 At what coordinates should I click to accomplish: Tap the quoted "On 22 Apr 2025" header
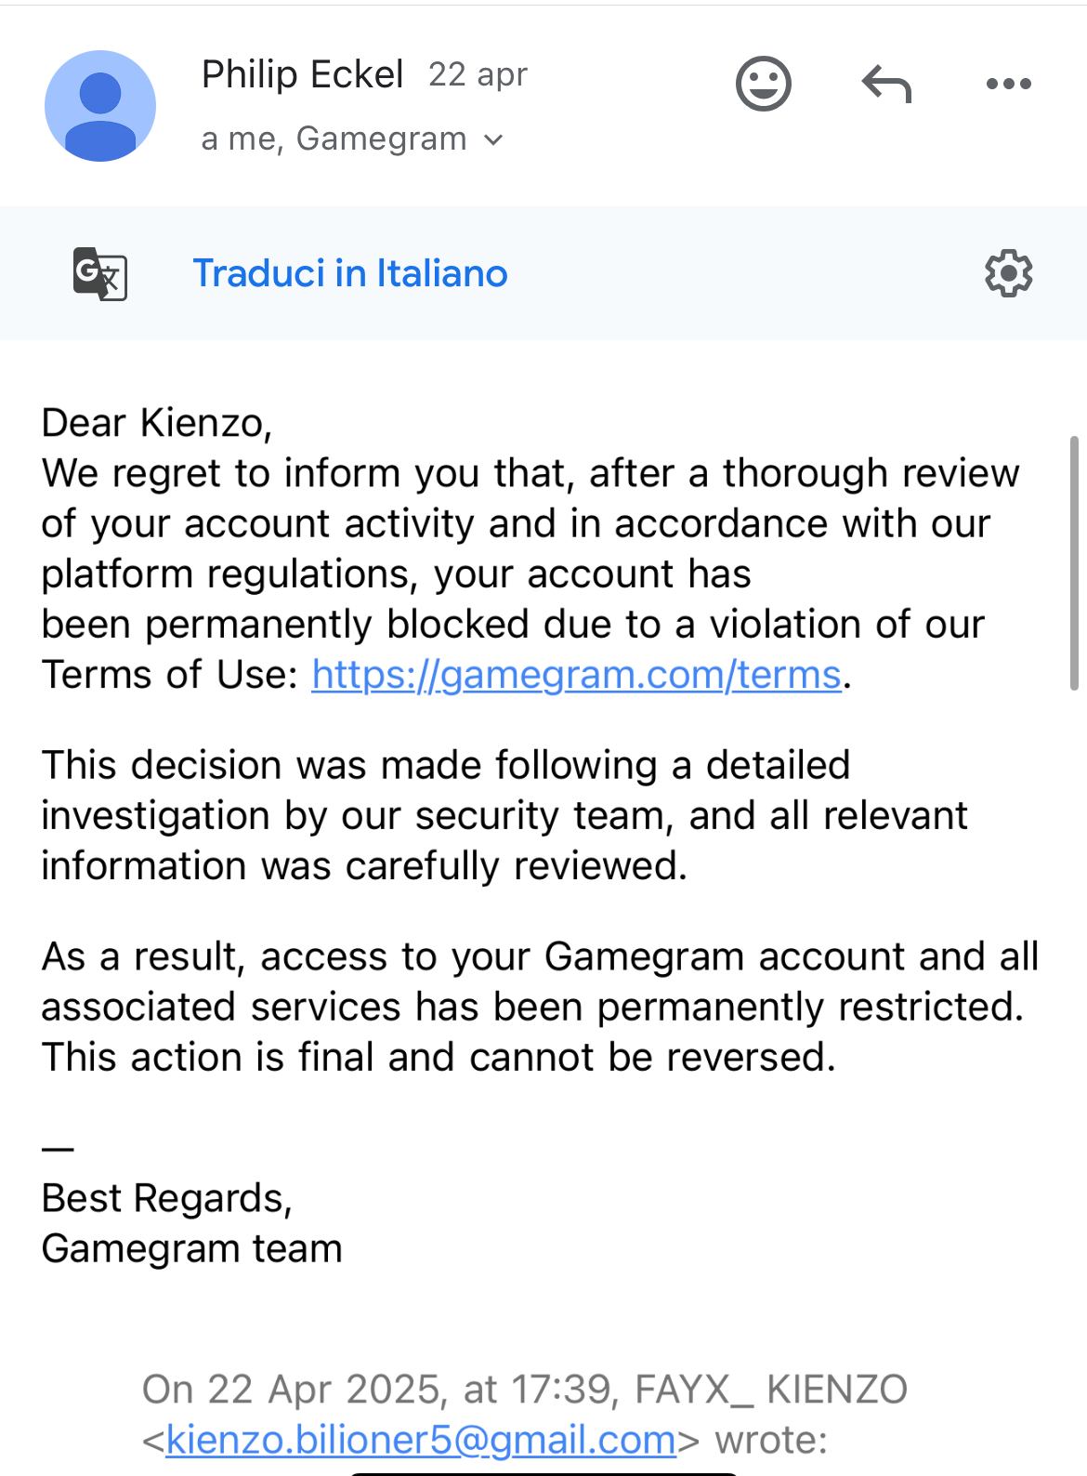524,1390
